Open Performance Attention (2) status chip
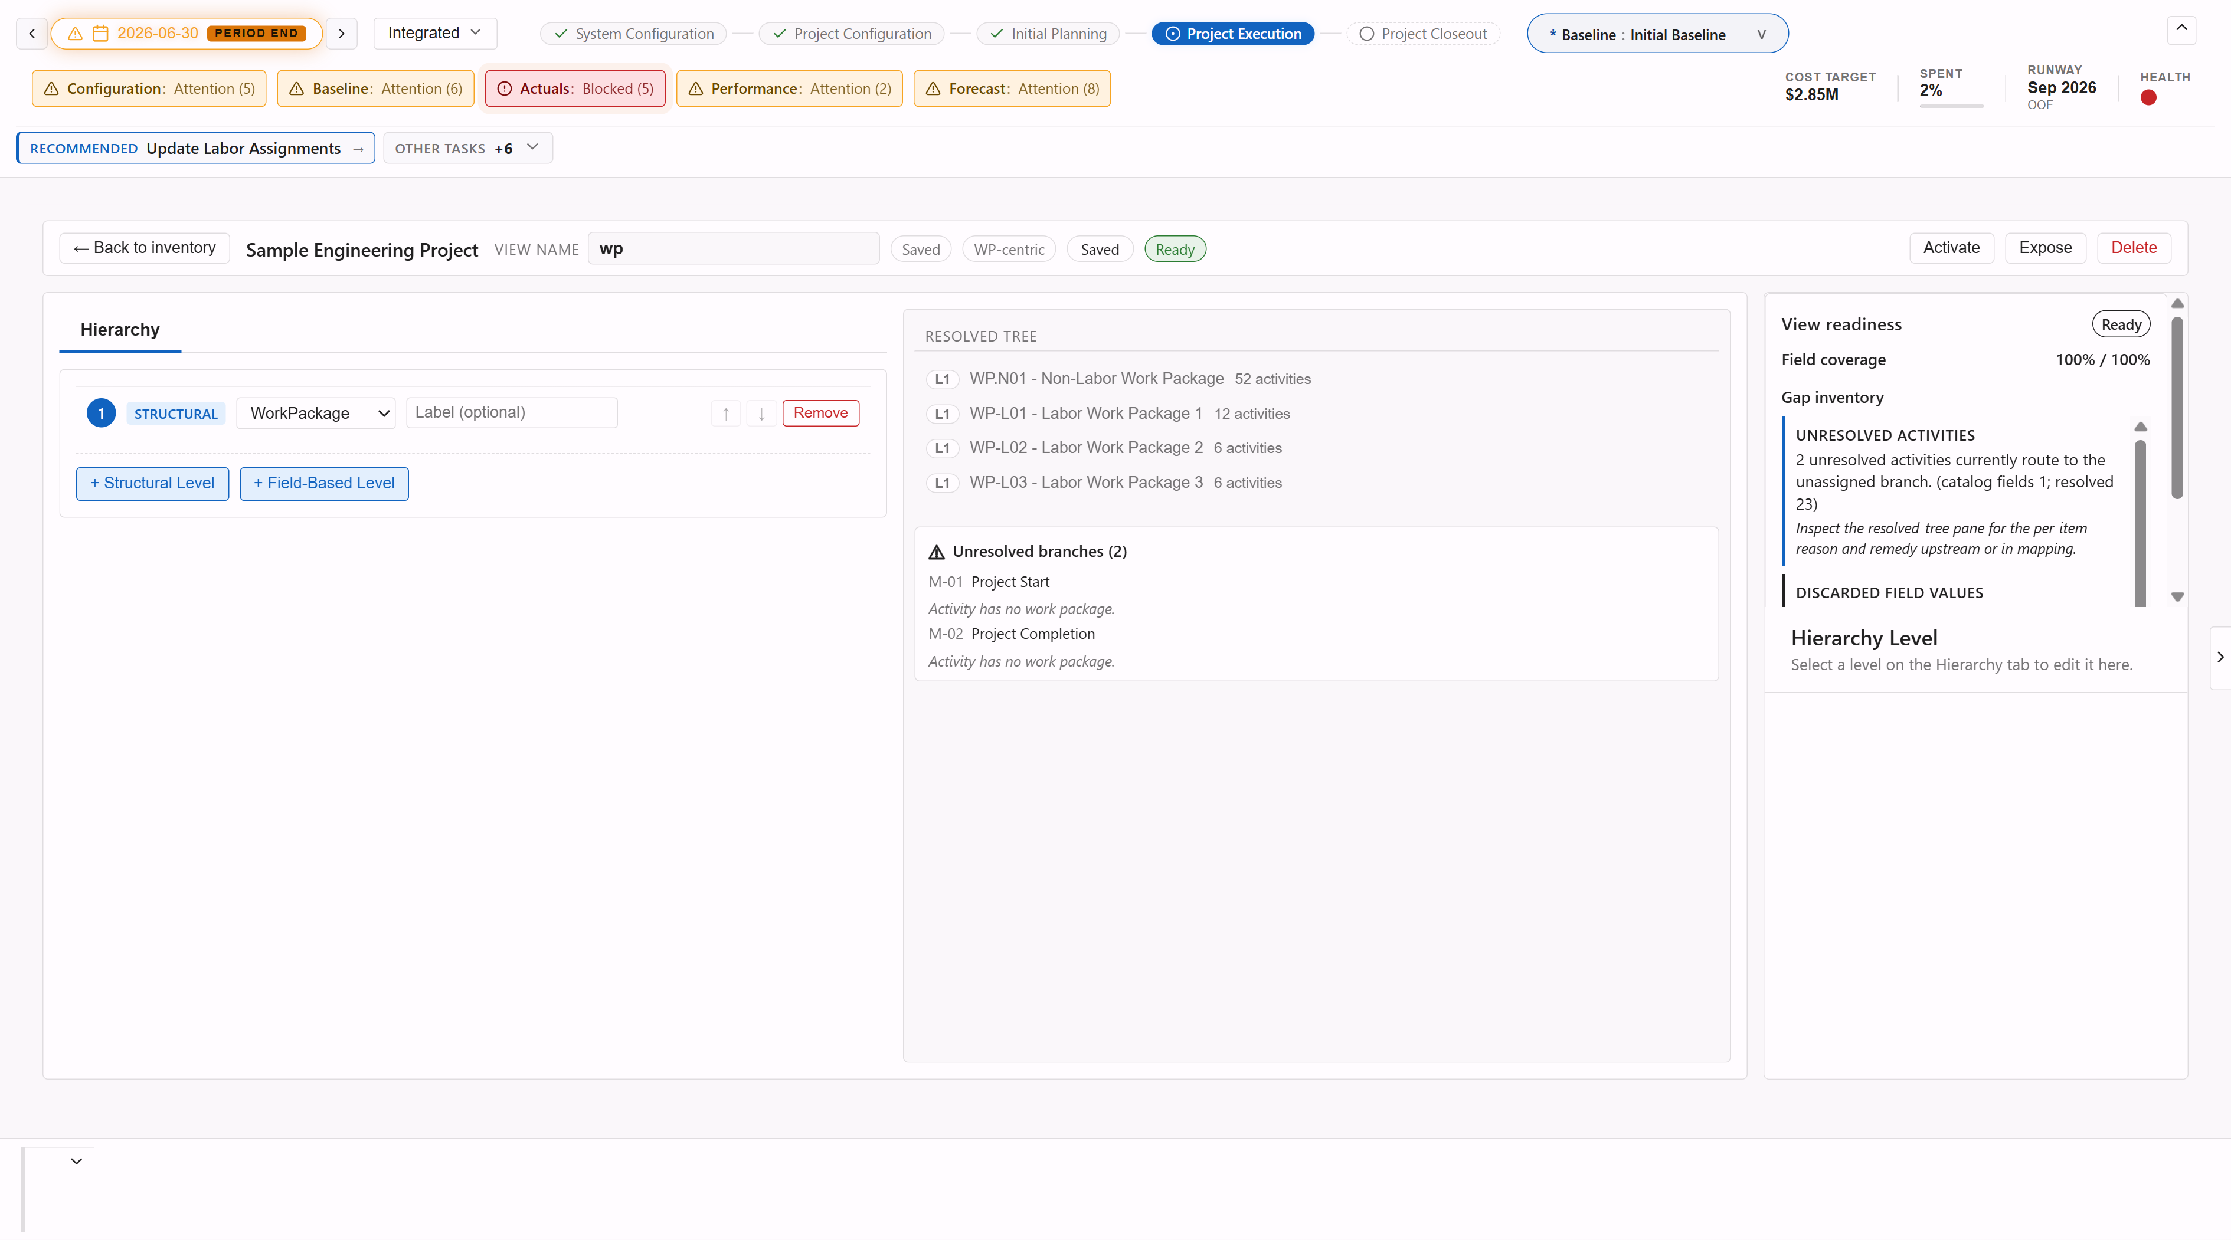Screen dimensions: 2231x1240 [789, 88]
